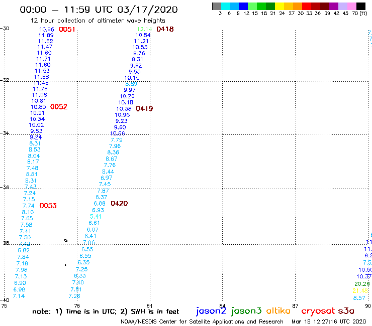The image size is (372, 326).
Task: Click the green 20.26 wave height
Action: (362, 284)
